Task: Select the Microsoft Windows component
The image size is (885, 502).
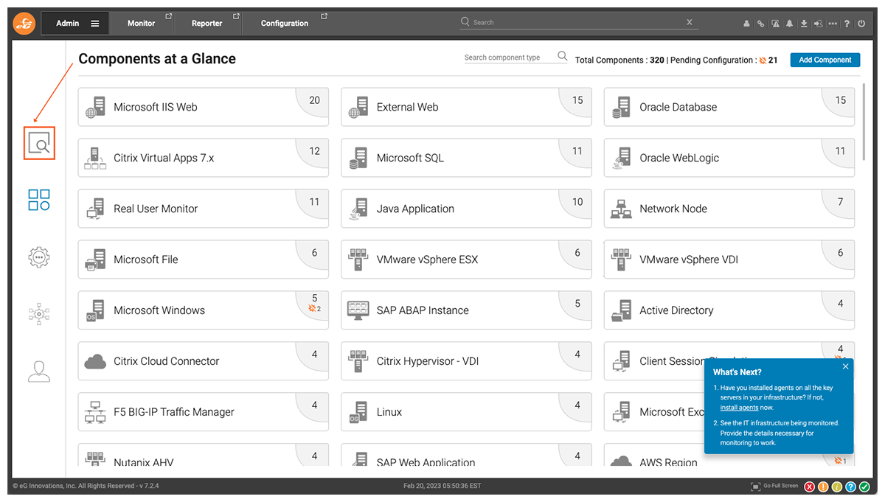Action: pyautogui.click(x=204, y=310)
